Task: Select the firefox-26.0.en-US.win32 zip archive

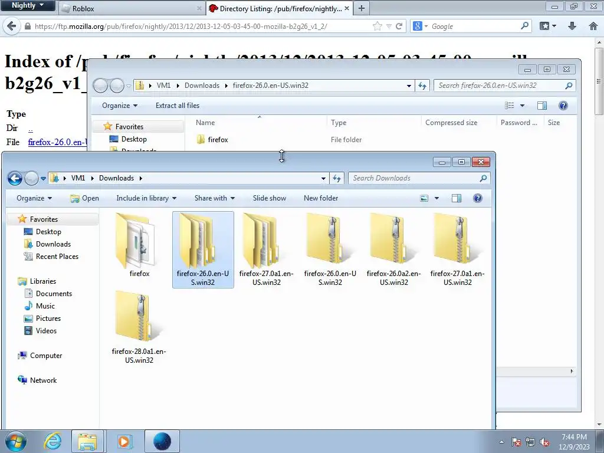Action: point(330,250)
